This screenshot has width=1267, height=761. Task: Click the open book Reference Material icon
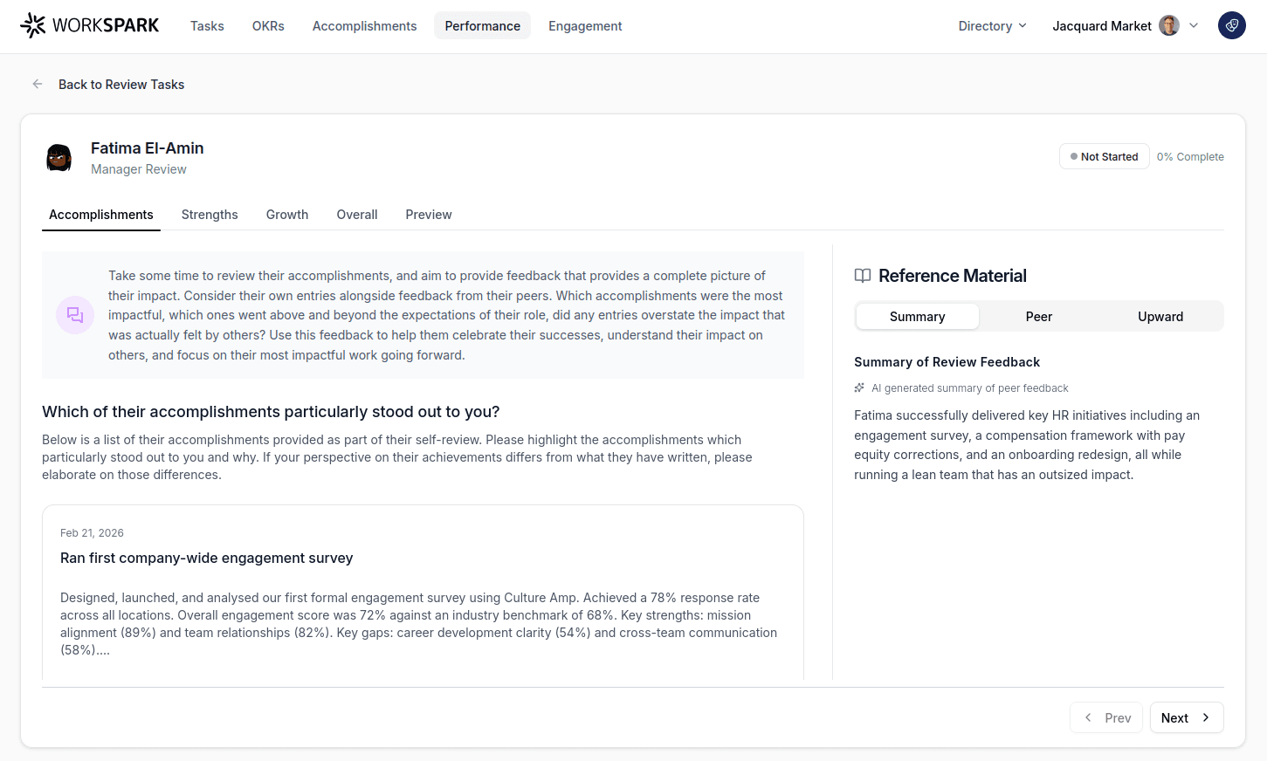click(x=863, y=275)
